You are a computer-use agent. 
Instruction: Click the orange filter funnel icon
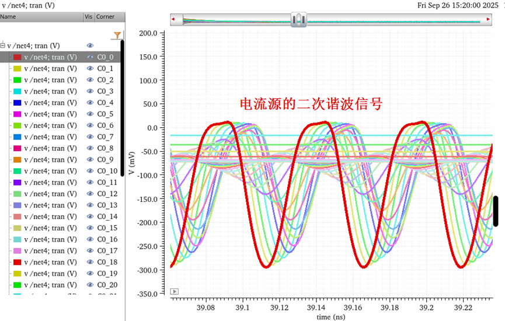pos(117,35)
